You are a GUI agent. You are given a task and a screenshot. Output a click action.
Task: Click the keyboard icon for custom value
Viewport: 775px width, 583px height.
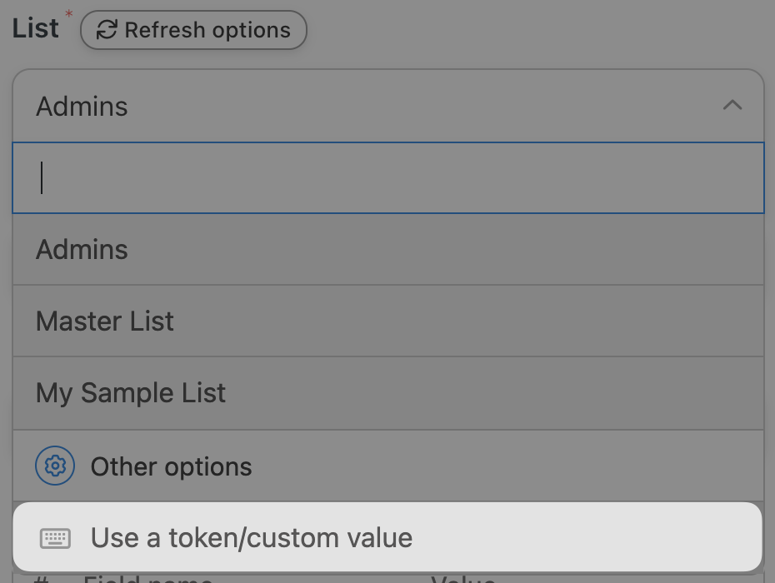[x=56, y=538]
